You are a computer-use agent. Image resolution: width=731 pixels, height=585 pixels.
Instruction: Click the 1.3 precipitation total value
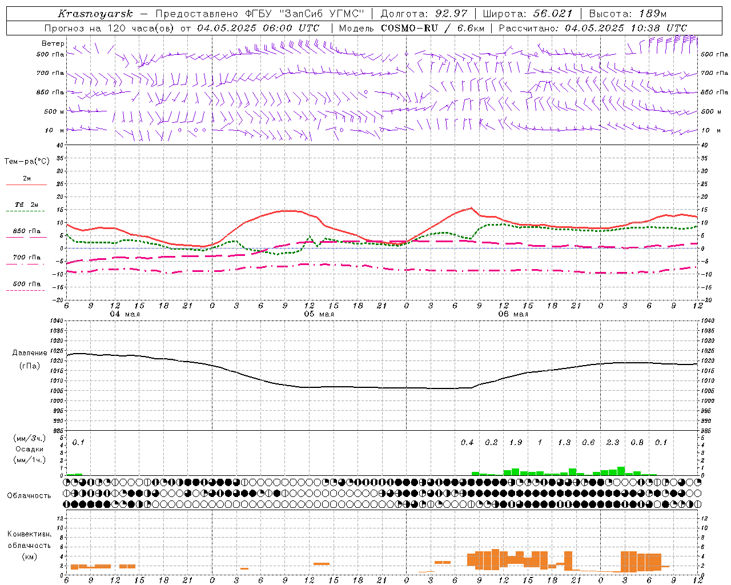[x=564, y=443]
